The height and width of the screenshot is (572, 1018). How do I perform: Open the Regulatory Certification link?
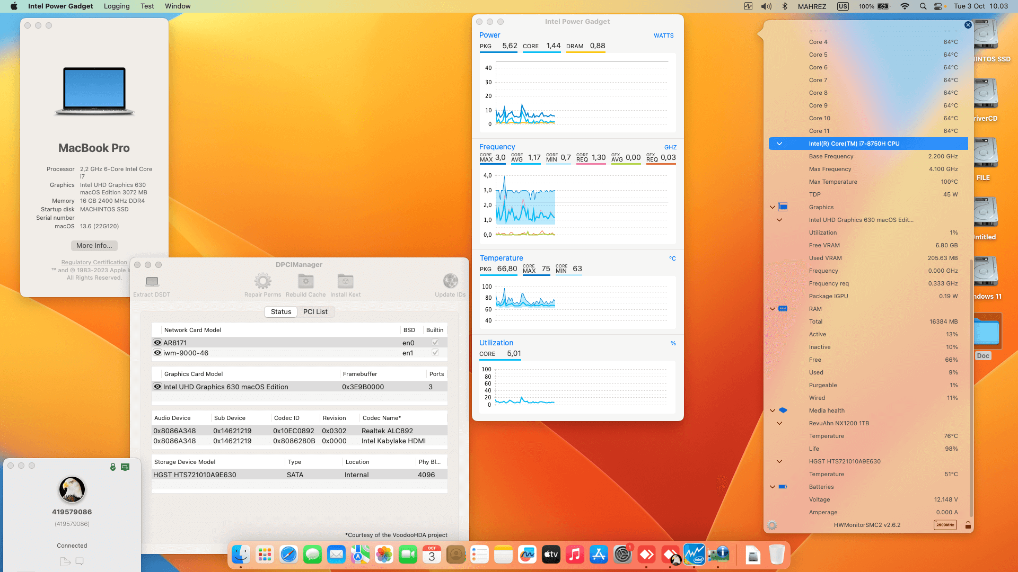click(x=94, y=262)
